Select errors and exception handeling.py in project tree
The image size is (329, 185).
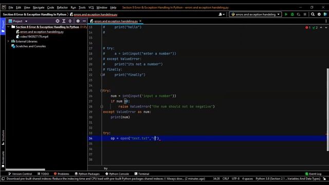coord(42,32)
